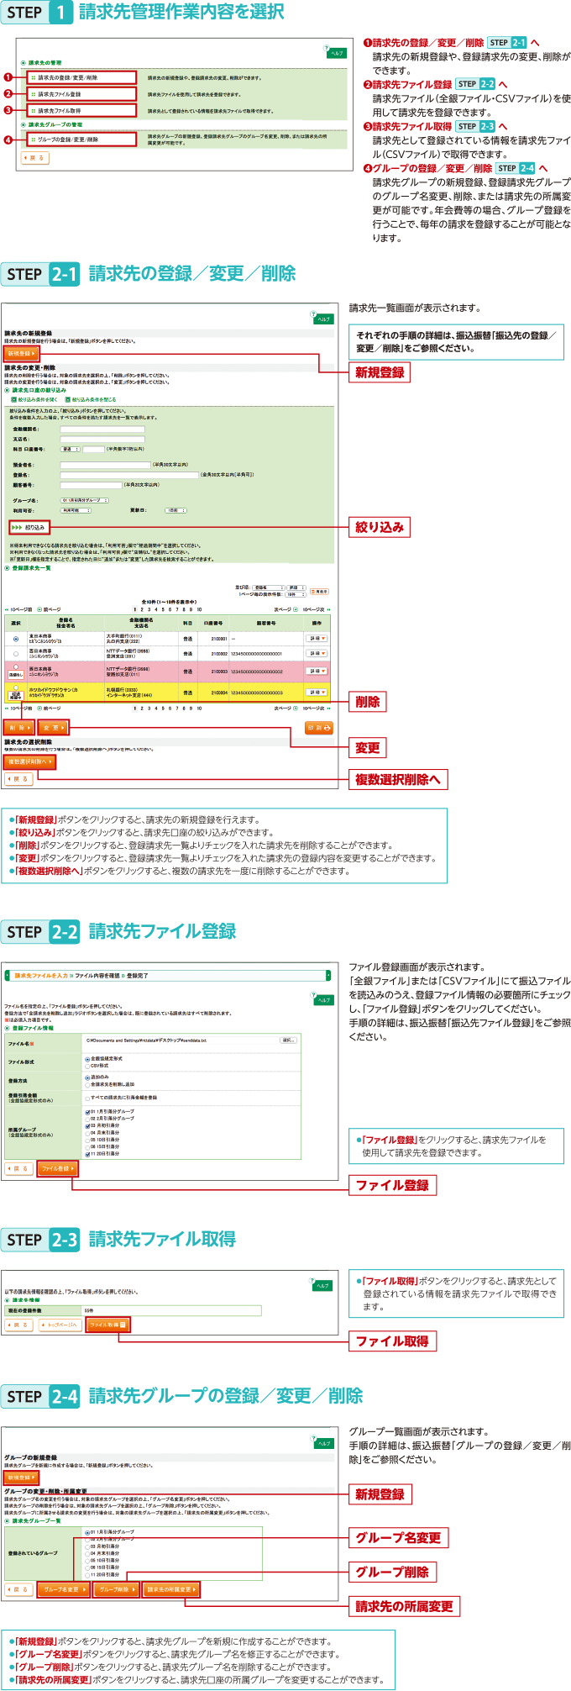Image resolution: width=571 pixels, height=1691 pixels.
Task: Open the 並び順 sort field dropdown
Action: [x=269, y=587]
